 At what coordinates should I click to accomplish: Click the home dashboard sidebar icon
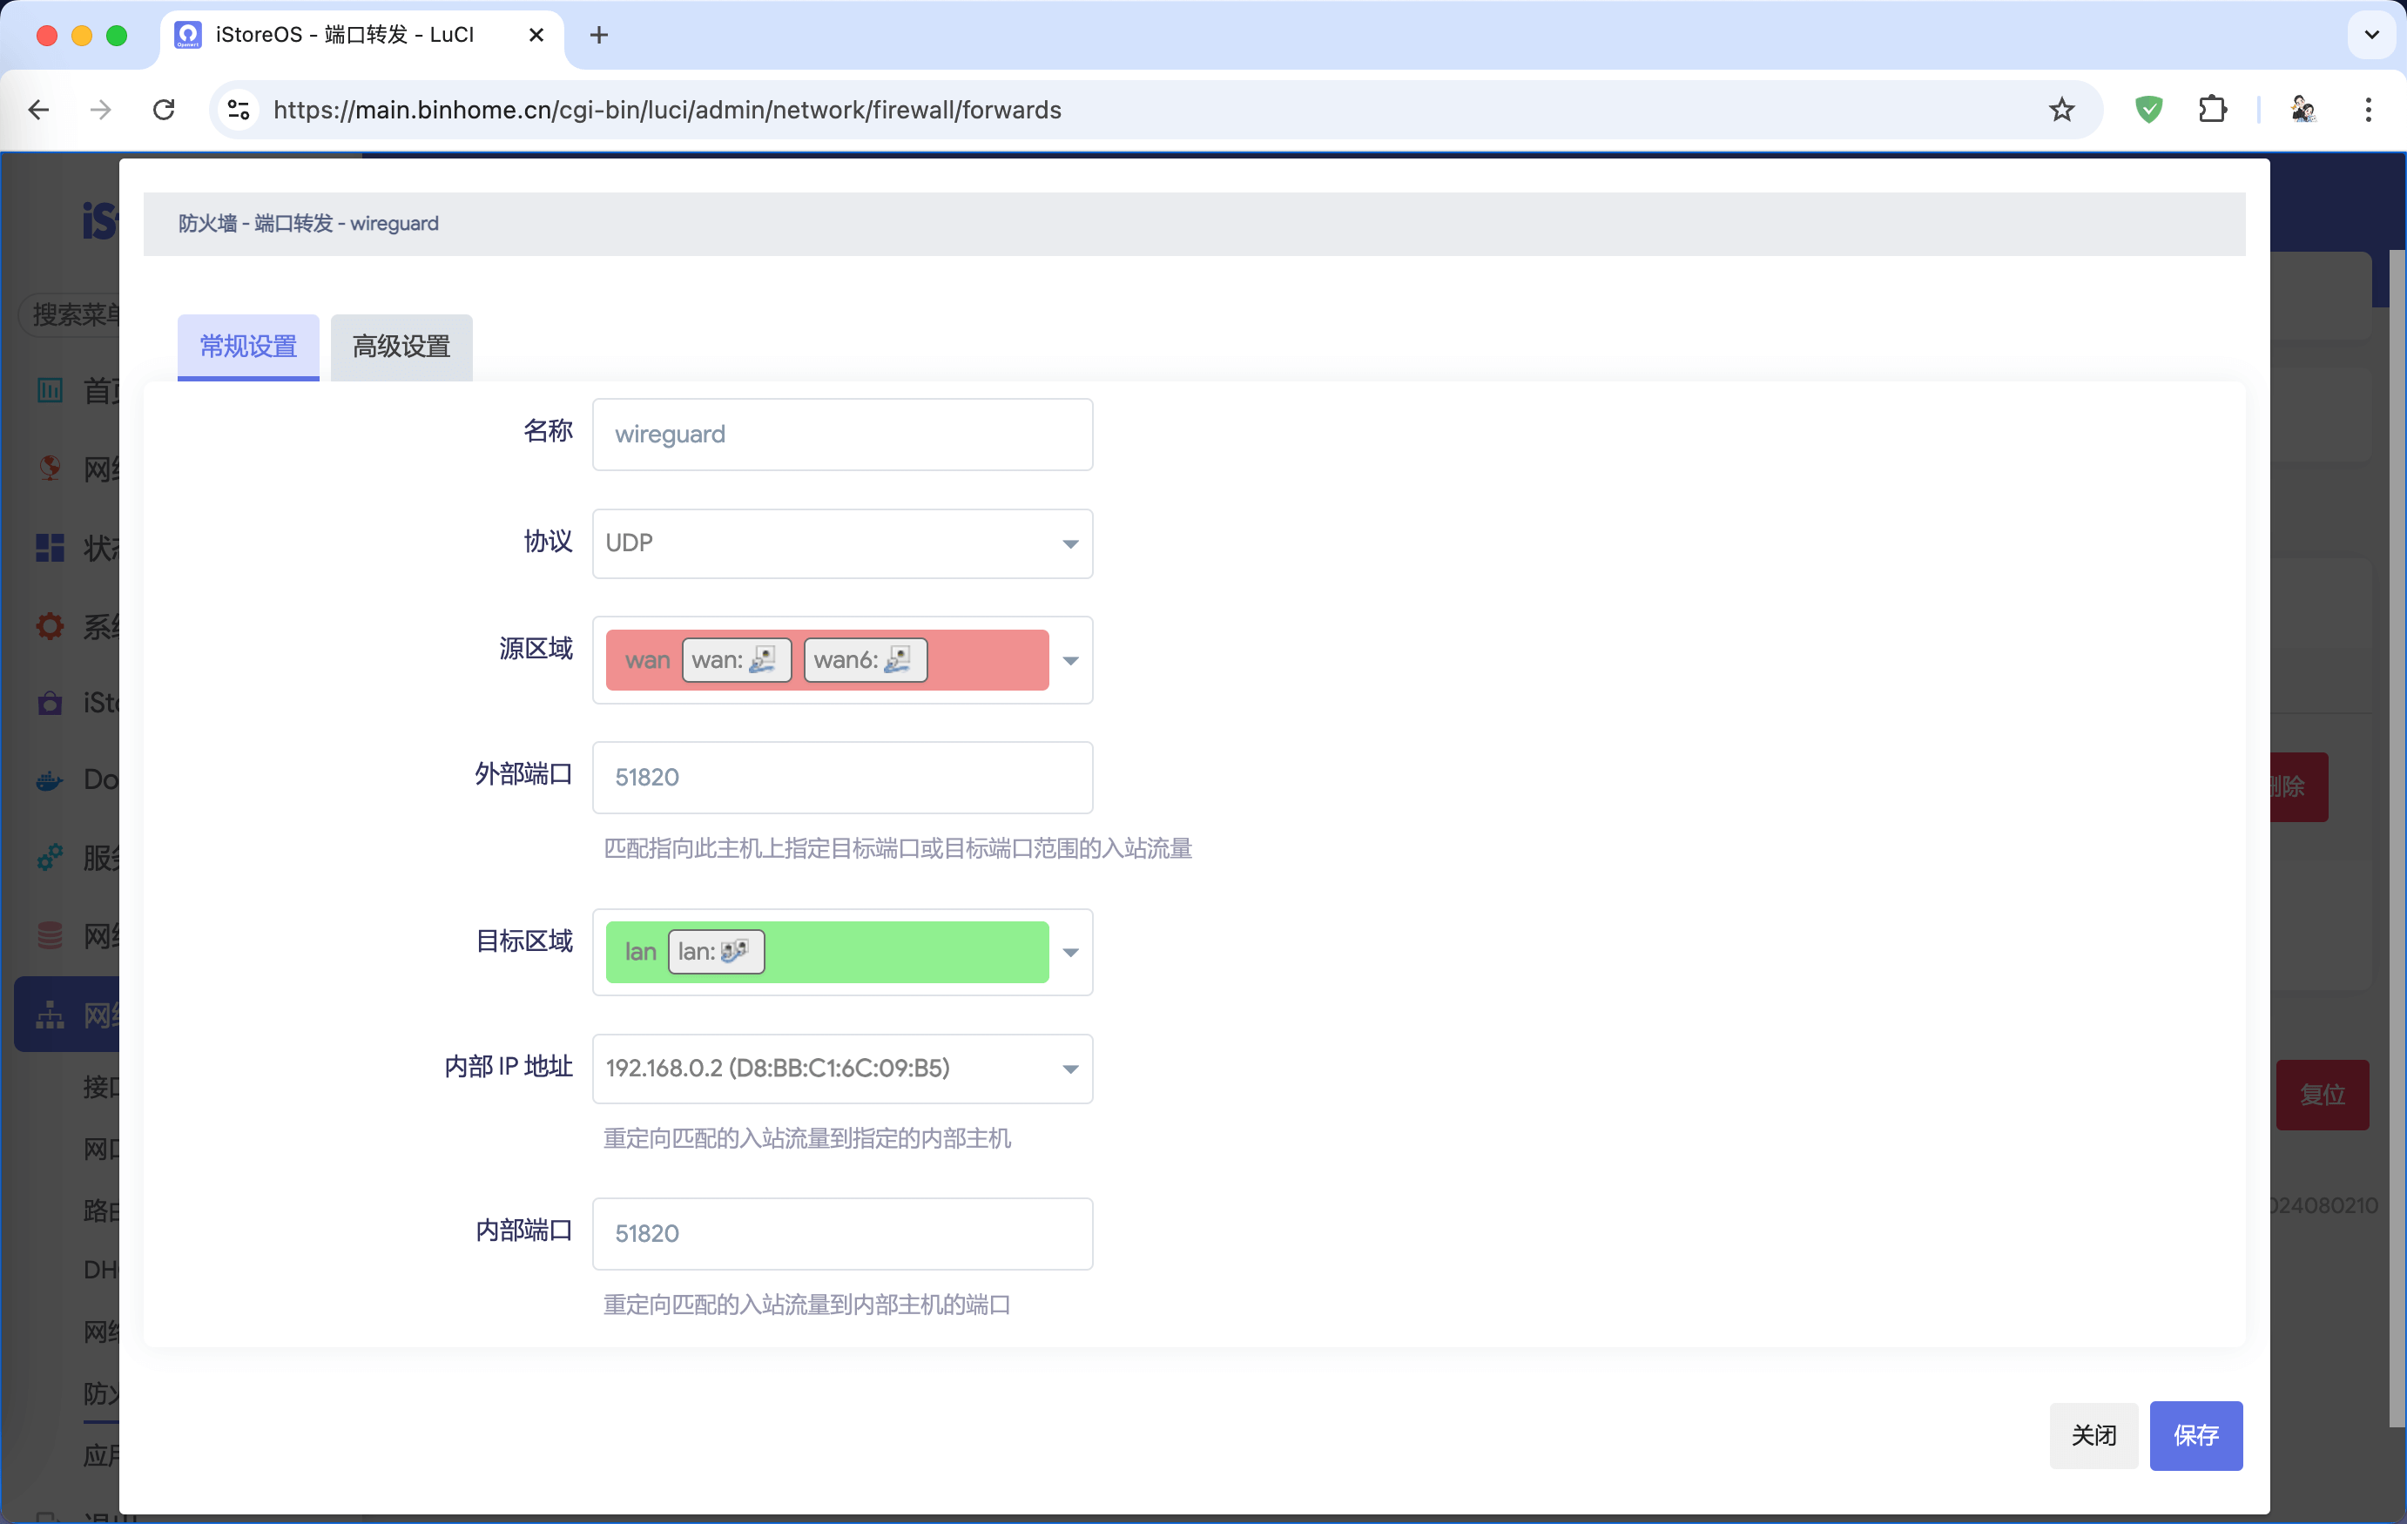(50, 390)
